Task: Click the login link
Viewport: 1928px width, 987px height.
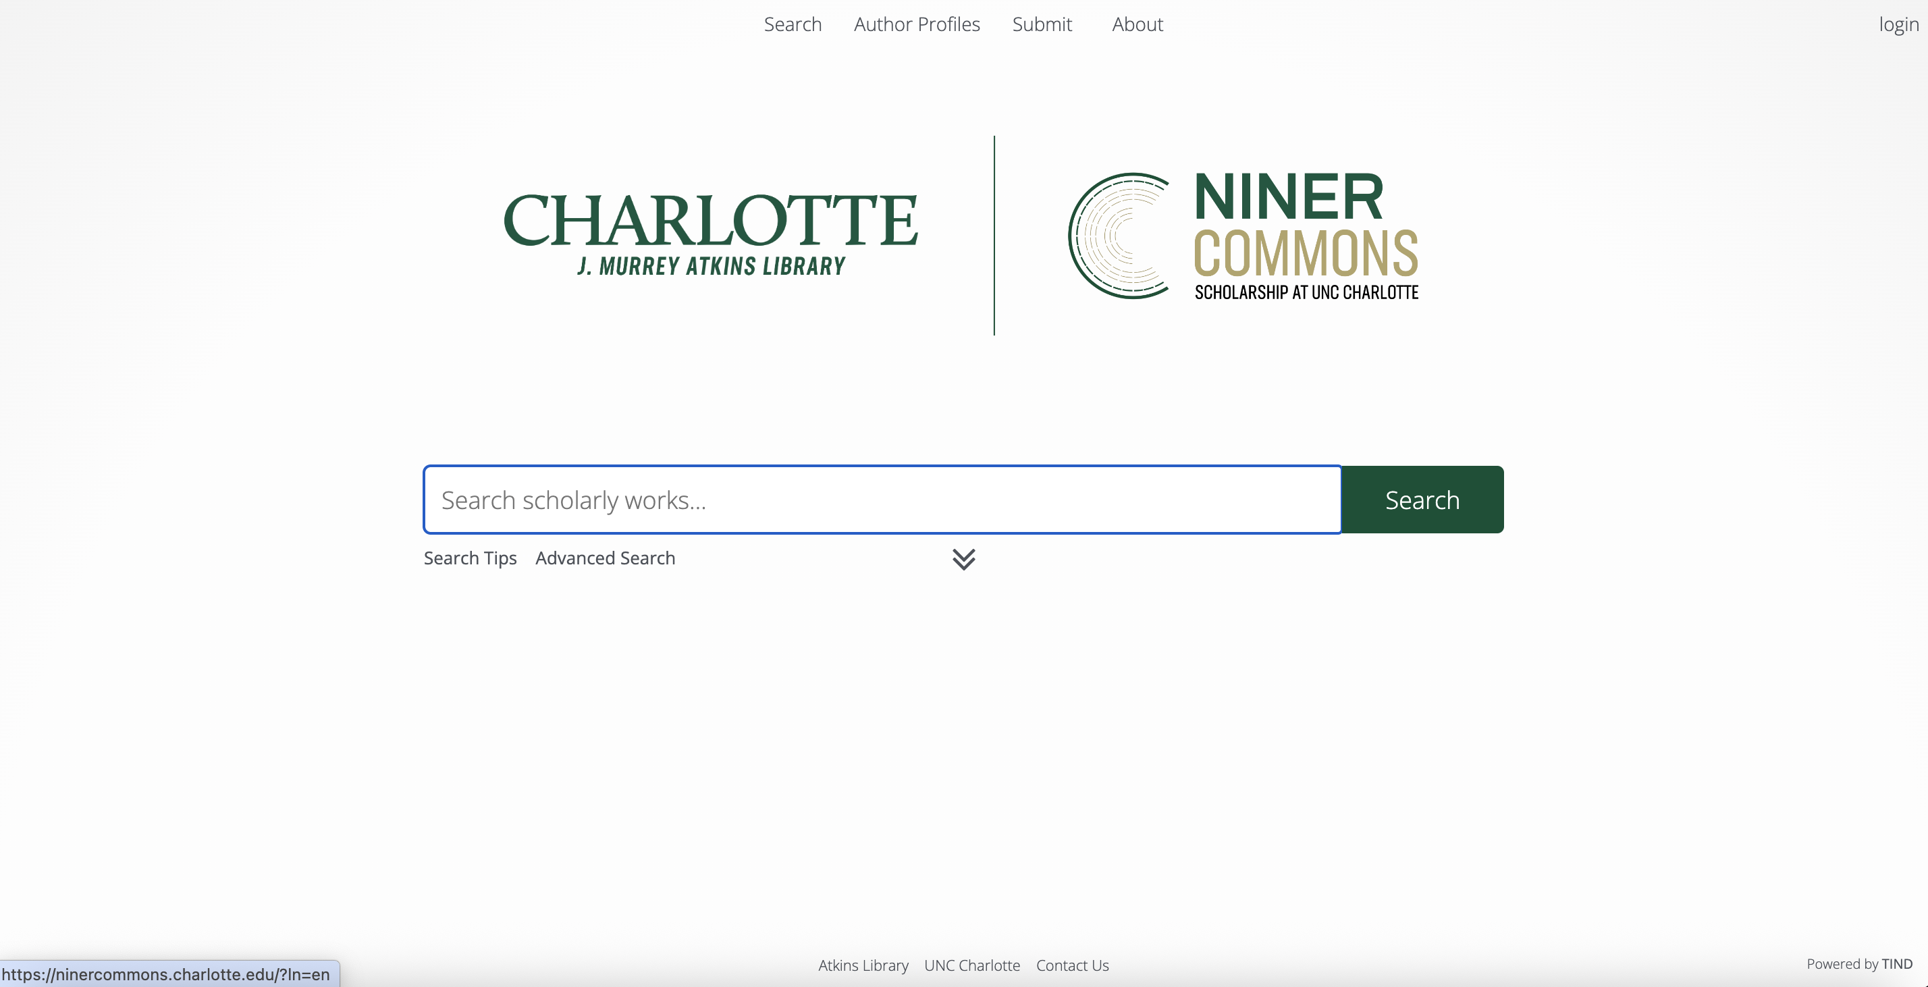Action: (x=1898, y=24)
